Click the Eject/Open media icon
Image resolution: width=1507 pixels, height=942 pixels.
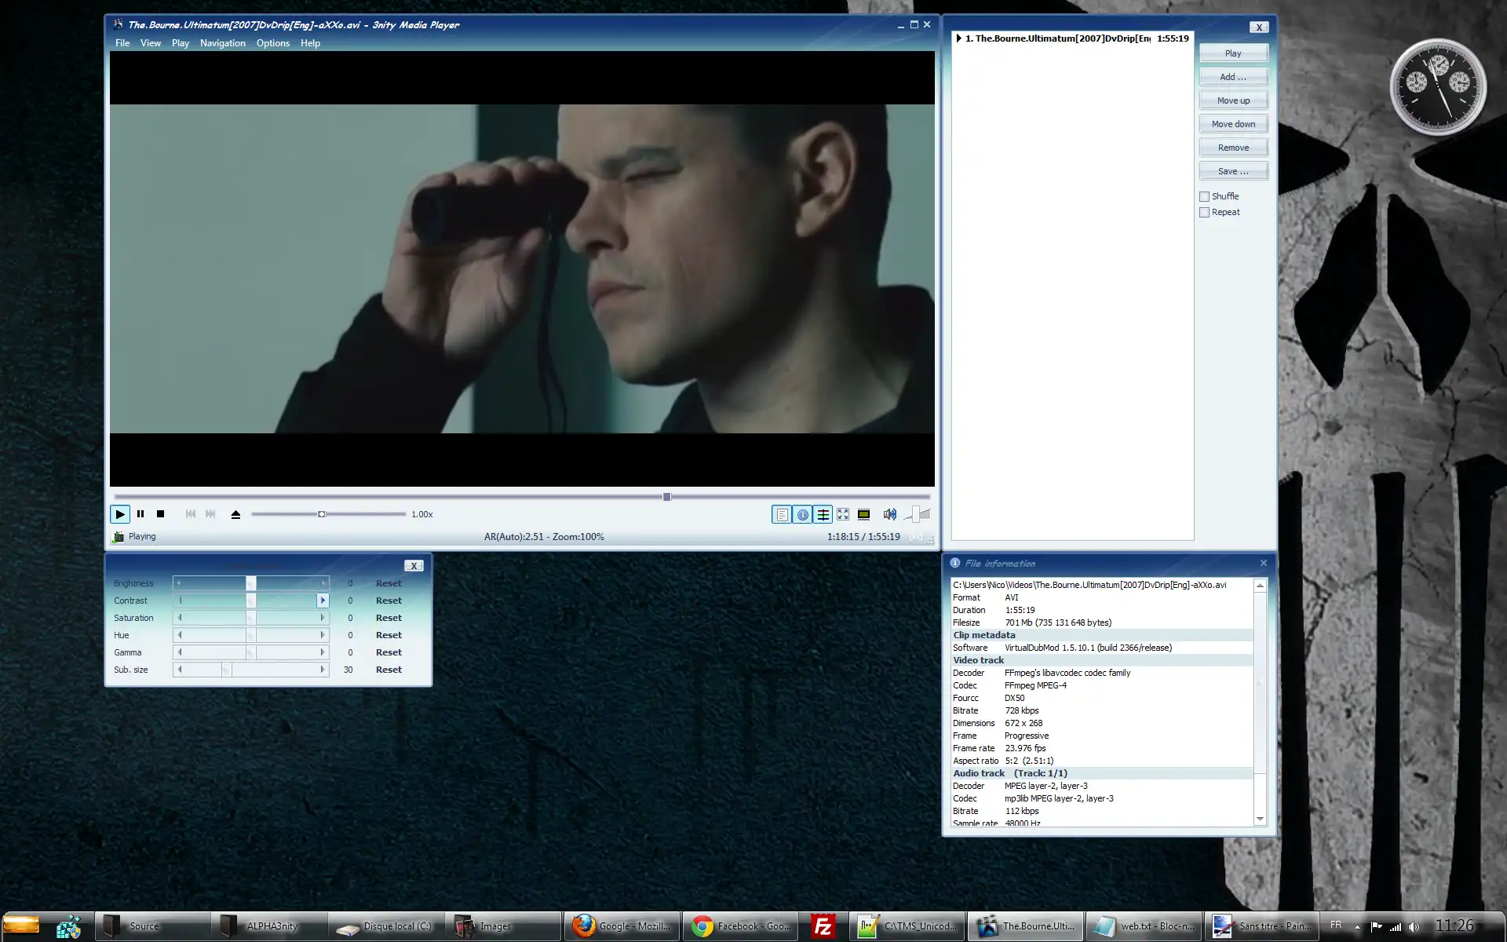coord(235,513)
